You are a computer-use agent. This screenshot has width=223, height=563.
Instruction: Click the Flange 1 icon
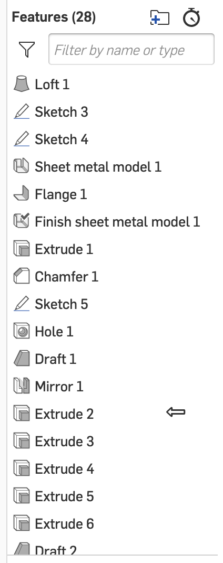[22, 194]
